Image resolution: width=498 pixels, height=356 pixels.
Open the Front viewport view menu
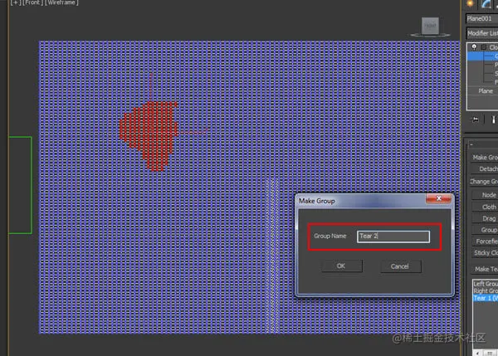[x=32, y=2]
